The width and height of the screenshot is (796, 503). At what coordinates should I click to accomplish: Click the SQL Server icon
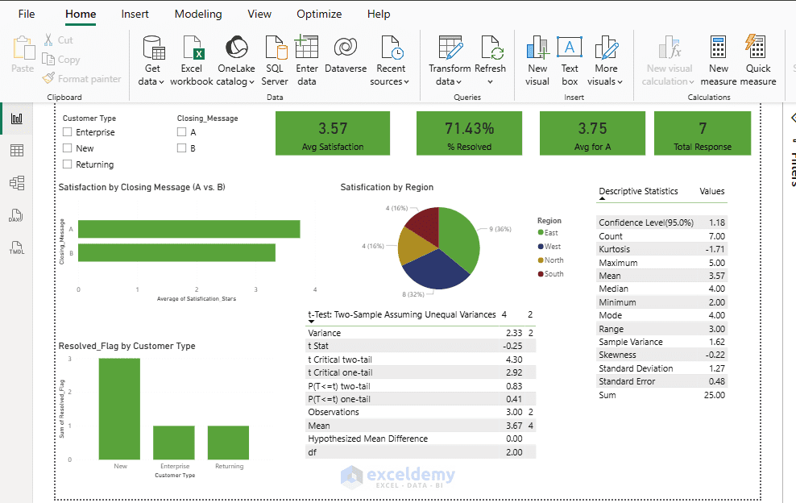click(276, 48)
